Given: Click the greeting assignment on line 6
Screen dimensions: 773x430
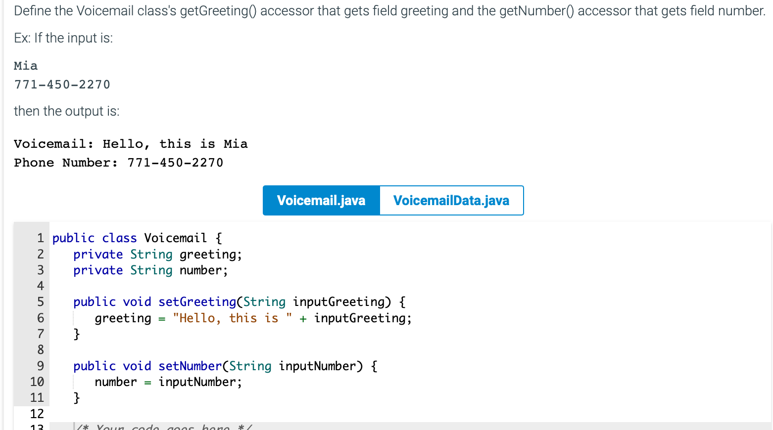Looking at the screenshot, I should click(123, 318).
